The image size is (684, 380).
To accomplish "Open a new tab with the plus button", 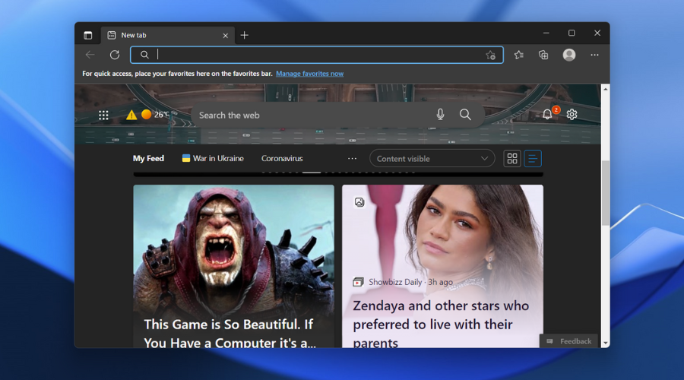I will [244, 35].
